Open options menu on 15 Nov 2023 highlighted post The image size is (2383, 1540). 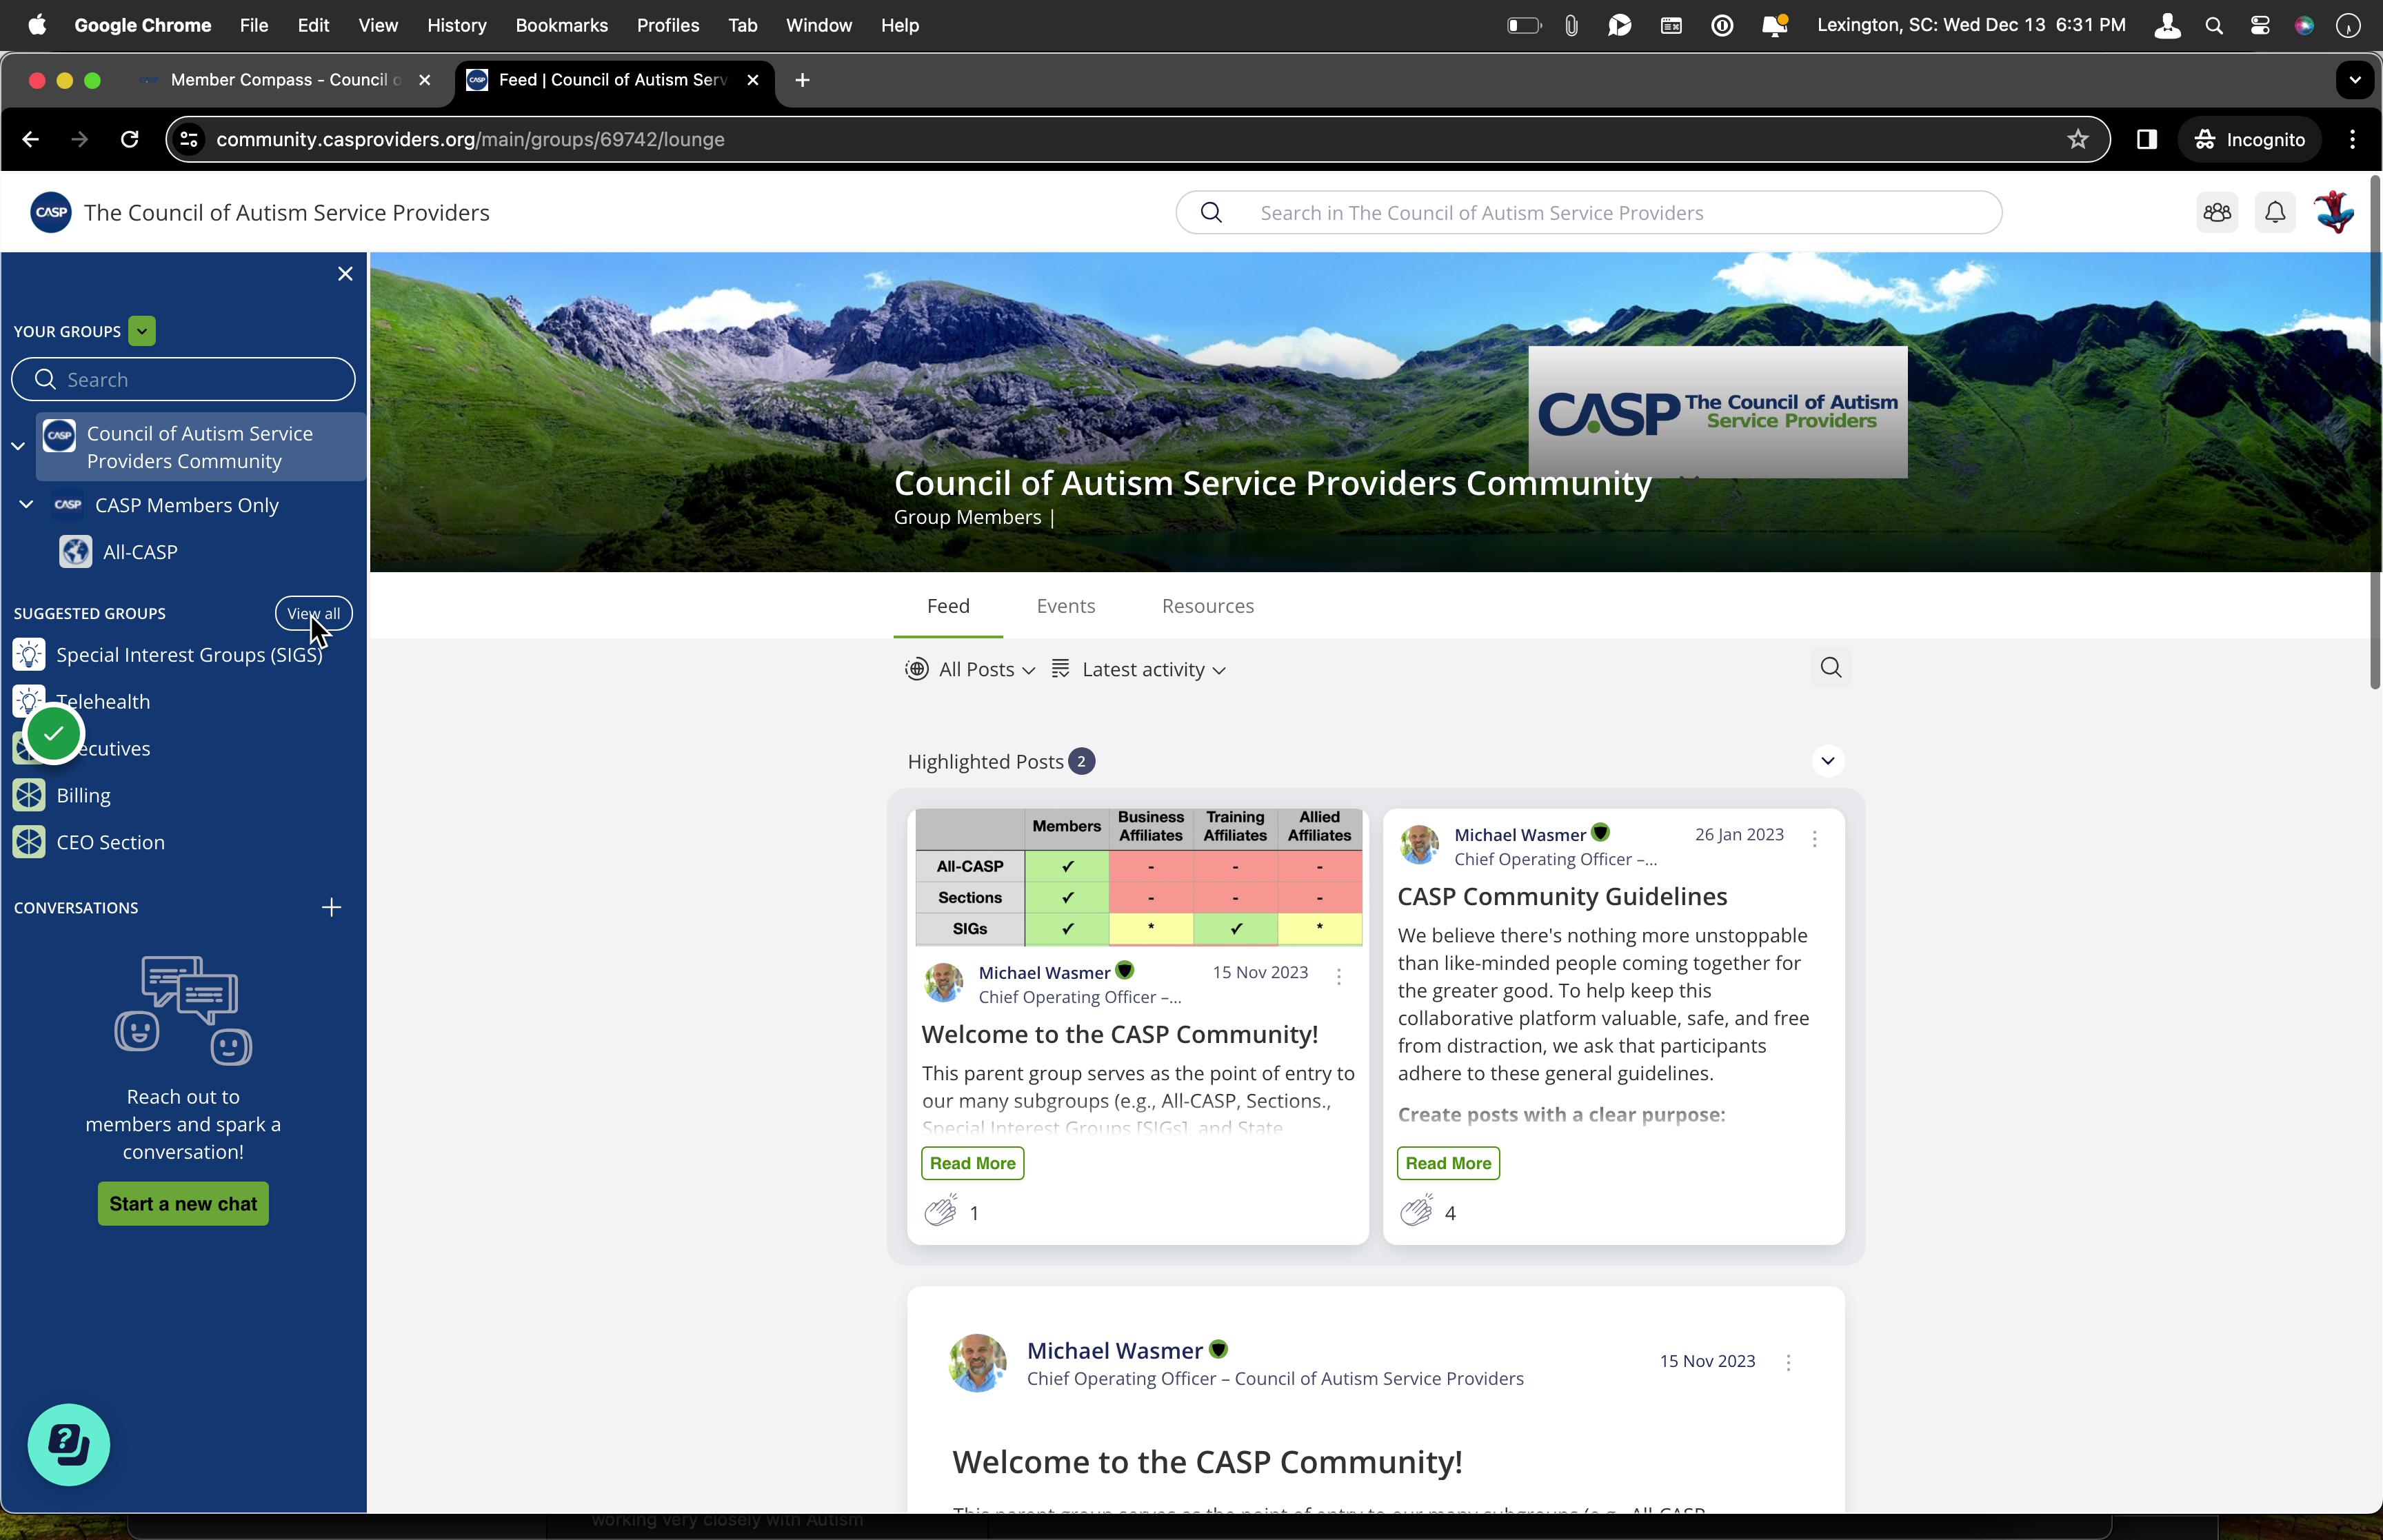1338,976
